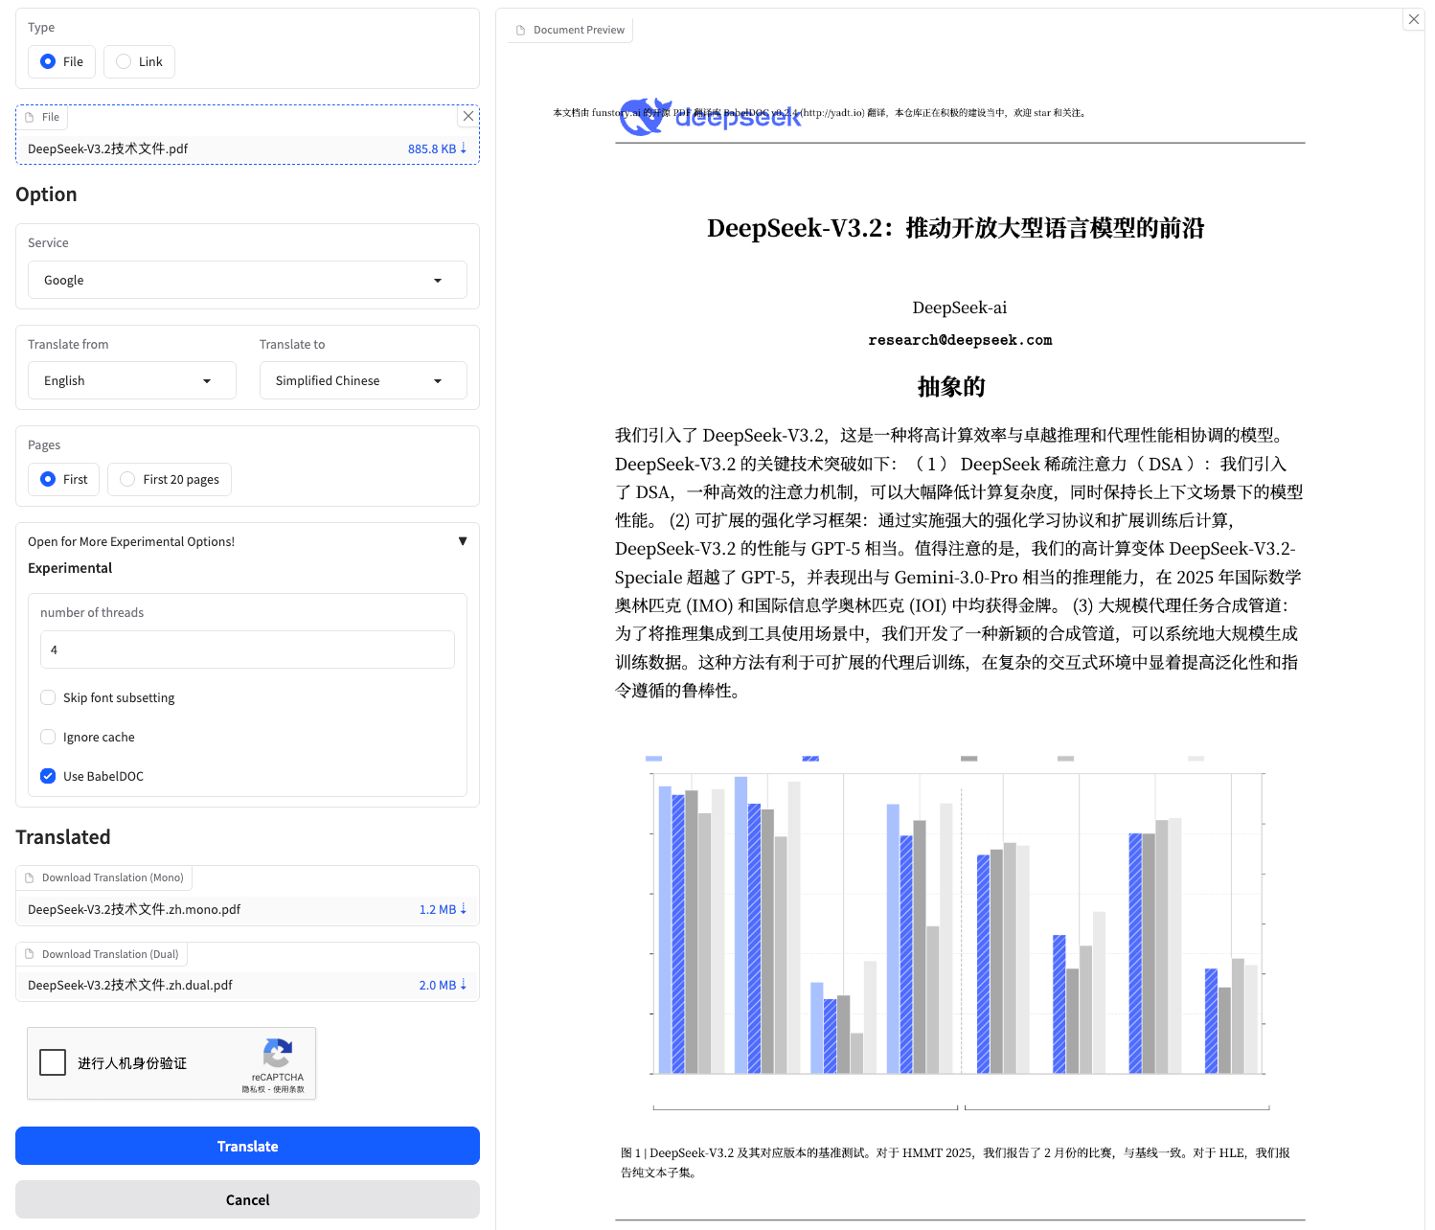Image resolution: width=1435 pixels, height=1230 pixels.
Task: Choose the First 20 pages option
Action: tap(127, 479)
